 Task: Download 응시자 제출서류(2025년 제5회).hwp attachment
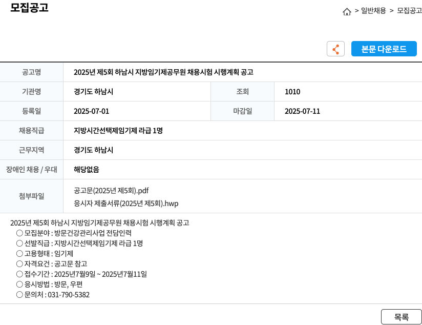tap(126, 204)
